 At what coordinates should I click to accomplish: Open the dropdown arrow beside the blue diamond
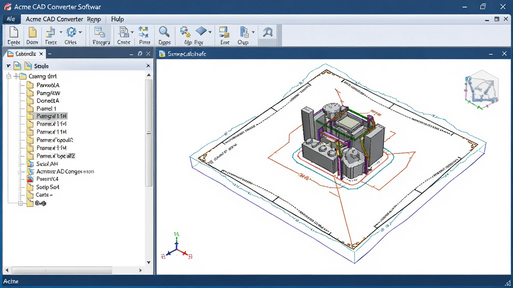pyautogui.click(x=210, y=32)
